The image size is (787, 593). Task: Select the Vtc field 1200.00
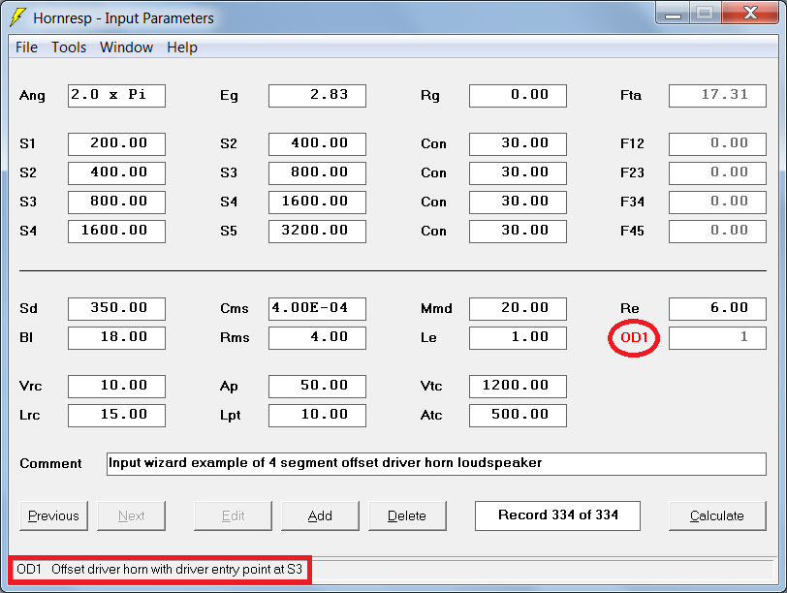[x=518, y=387]
